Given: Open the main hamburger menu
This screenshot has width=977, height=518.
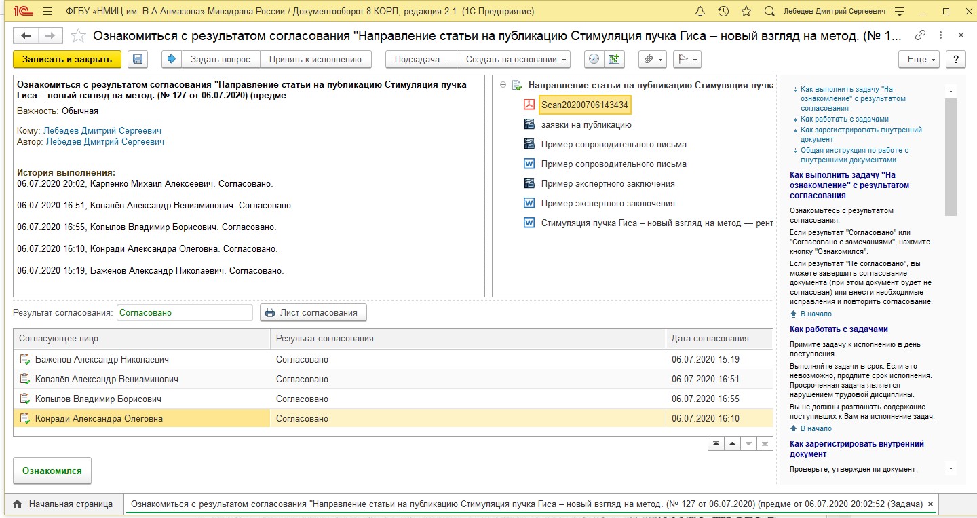Looking at the screenshot, I should [x=47, y=12].
